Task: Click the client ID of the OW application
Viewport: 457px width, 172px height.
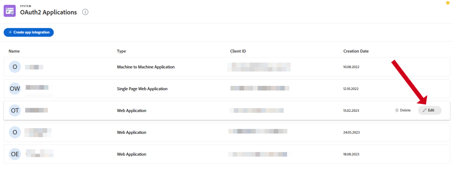Action: click(x=260, y=88)
